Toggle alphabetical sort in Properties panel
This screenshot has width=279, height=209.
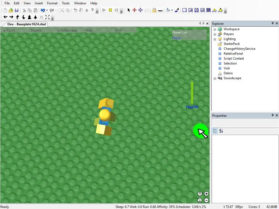coord(221,131)
